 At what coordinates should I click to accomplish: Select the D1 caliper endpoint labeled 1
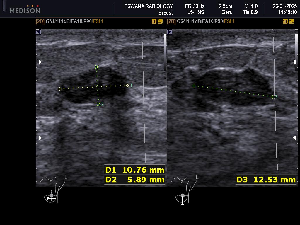[128, 86]
